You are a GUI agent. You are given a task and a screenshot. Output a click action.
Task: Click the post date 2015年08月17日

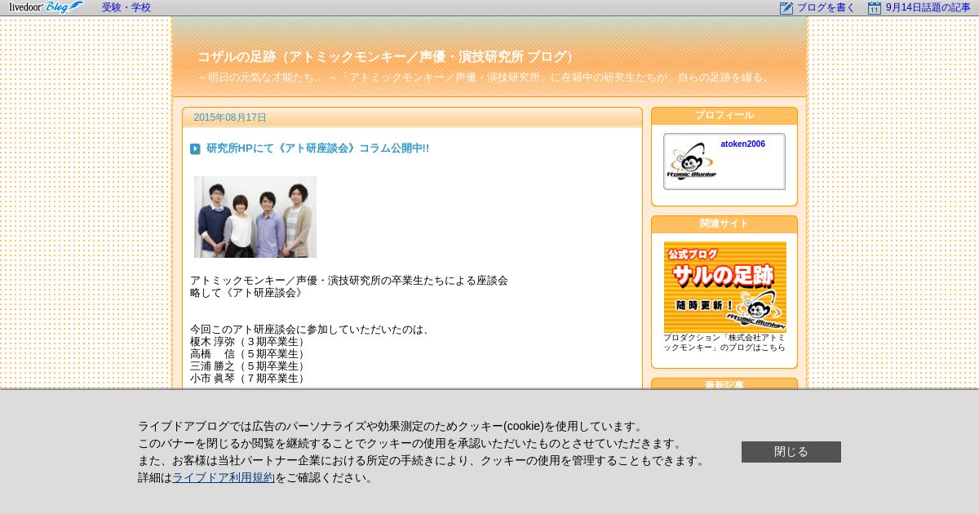pos(230,117)
